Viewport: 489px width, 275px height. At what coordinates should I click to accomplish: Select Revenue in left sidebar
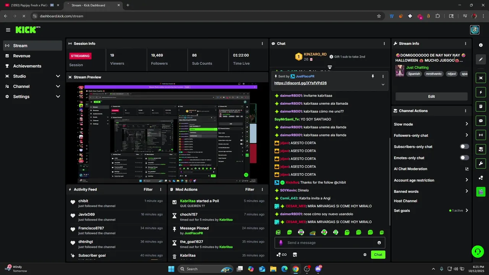[x=32, y=56]
